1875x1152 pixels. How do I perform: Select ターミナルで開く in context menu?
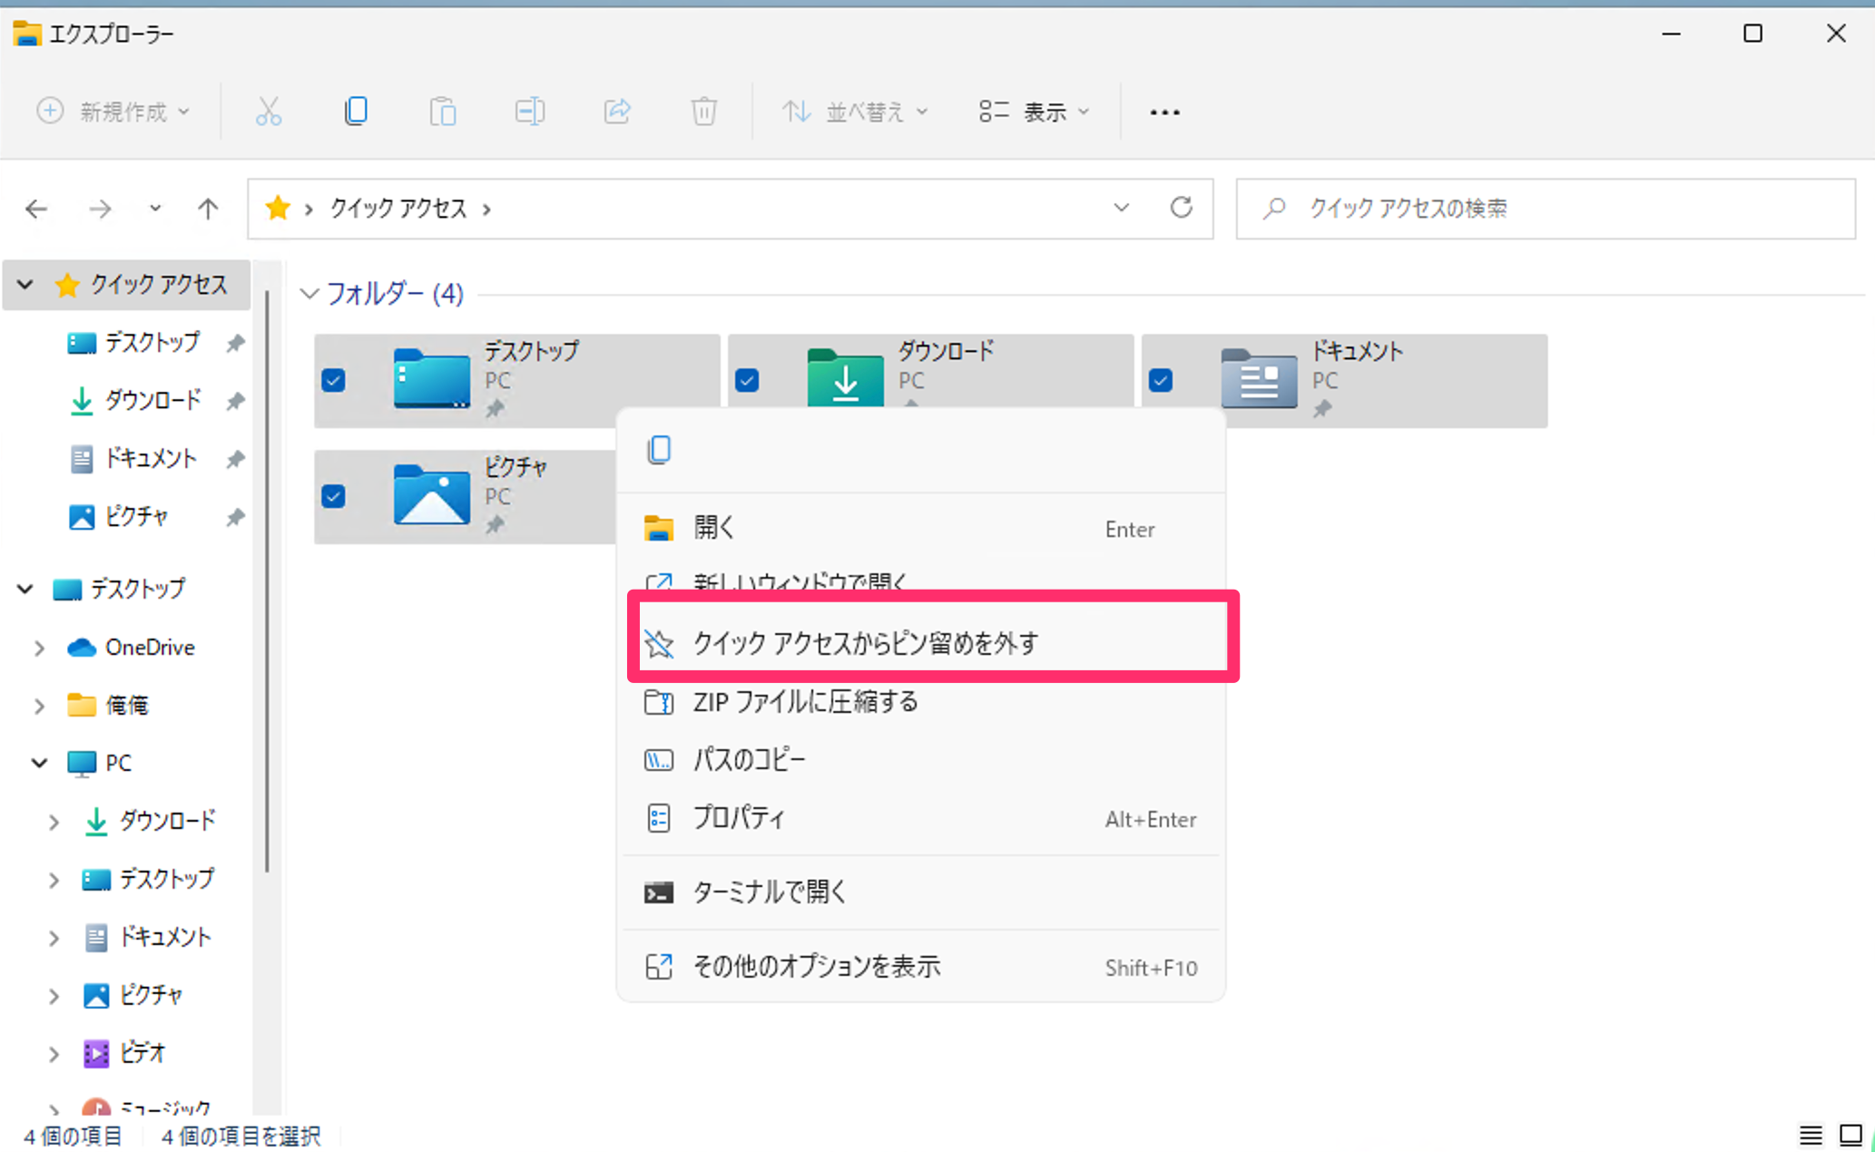(x=920, y=893)
